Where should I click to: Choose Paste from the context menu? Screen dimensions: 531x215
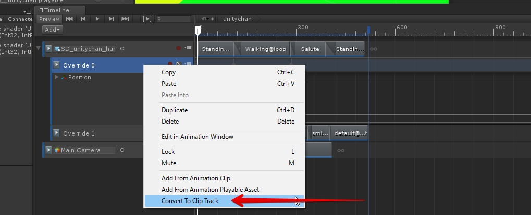[224, 84]
